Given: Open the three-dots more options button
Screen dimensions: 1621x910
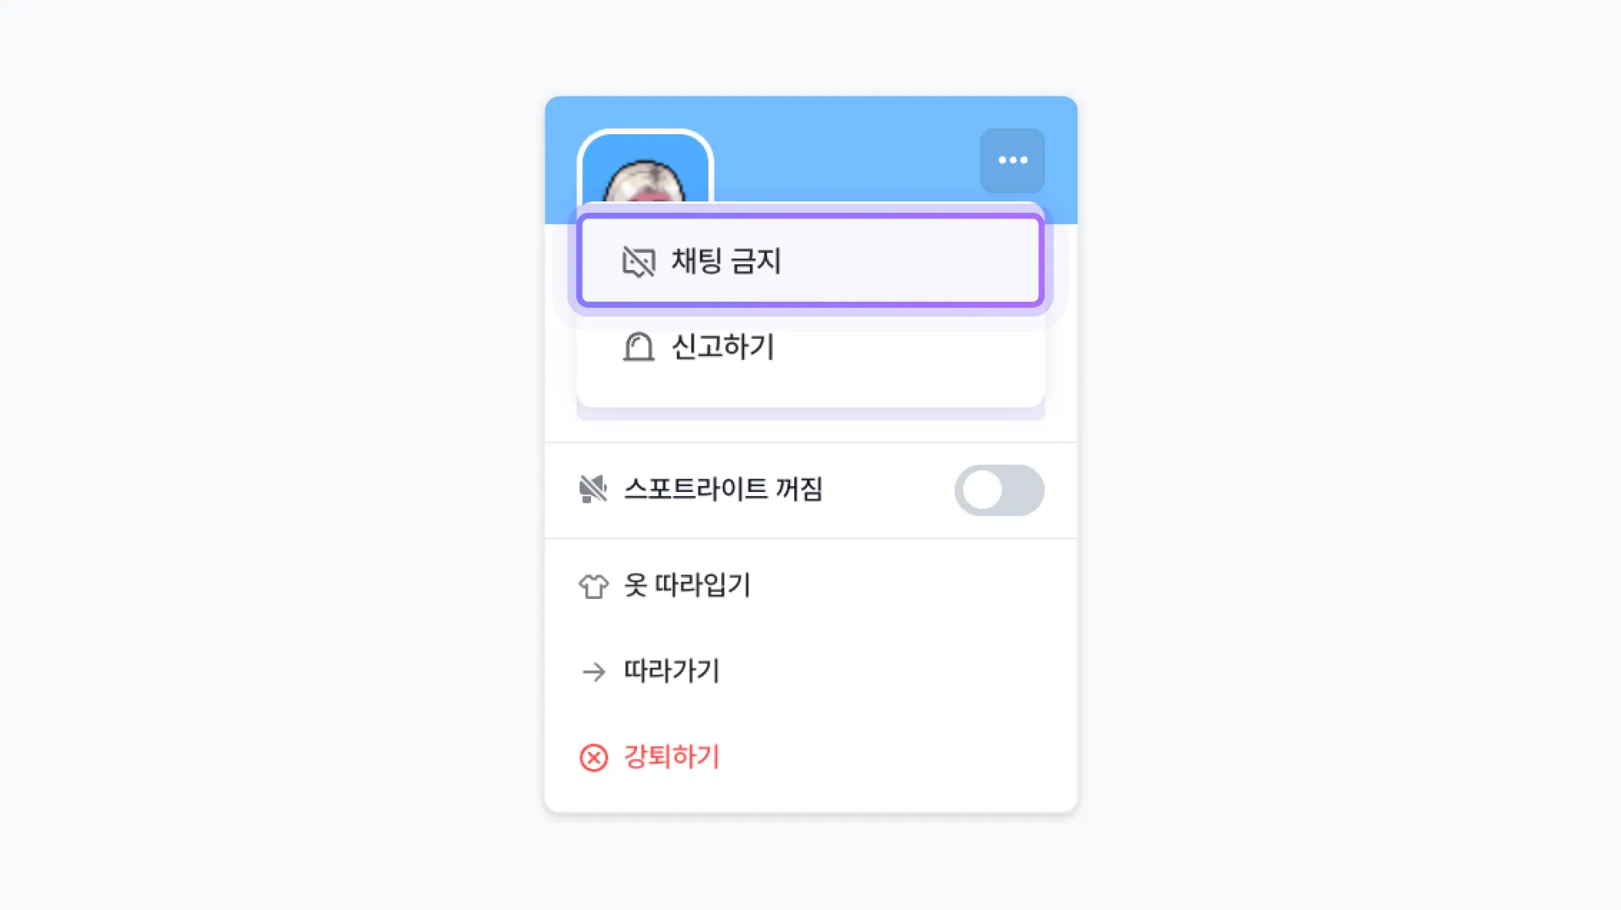Looking at the screenshot, I should [x=1012, y=160].
